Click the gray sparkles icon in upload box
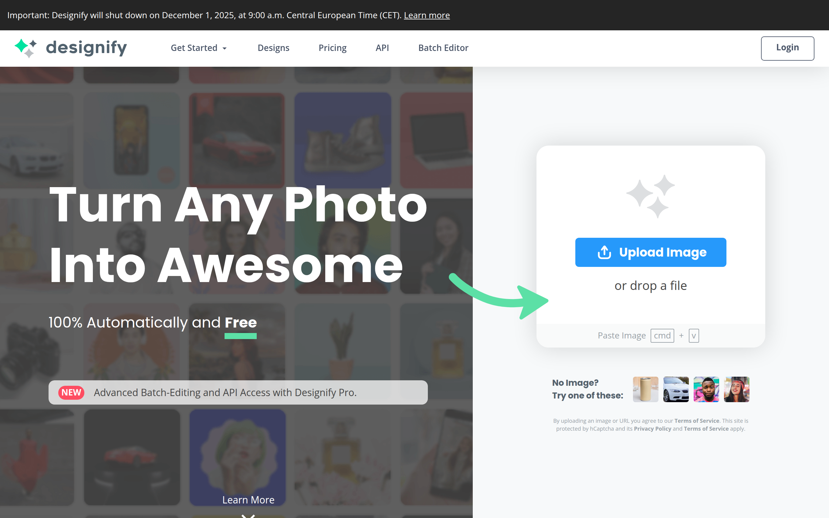This screenshot has height=518, width=829. tap(650, 196)
